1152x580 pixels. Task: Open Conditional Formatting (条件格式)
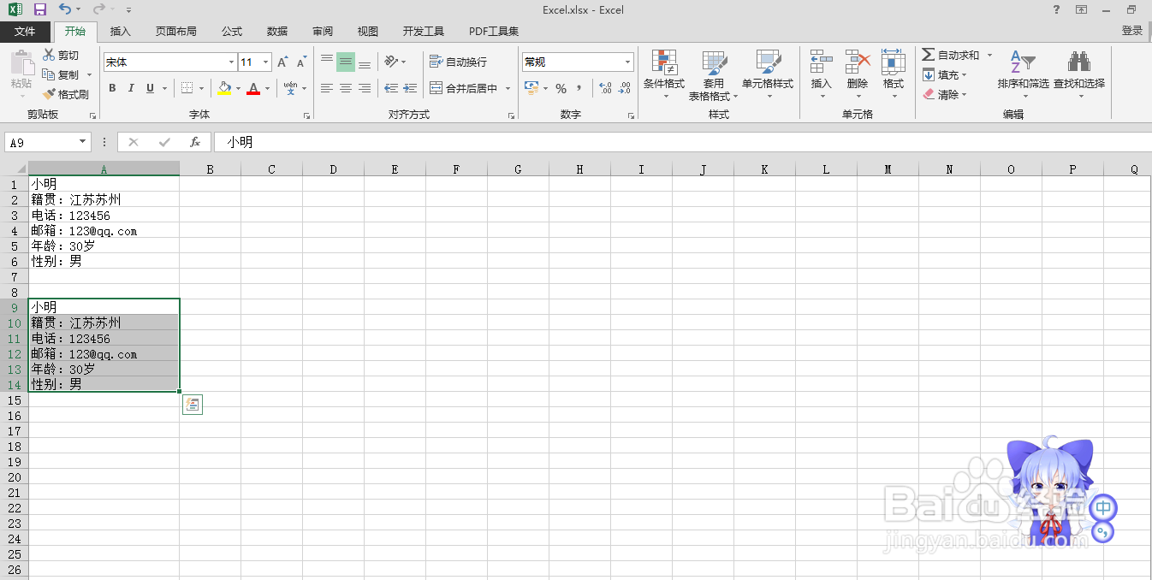click(x=664, y=74)
